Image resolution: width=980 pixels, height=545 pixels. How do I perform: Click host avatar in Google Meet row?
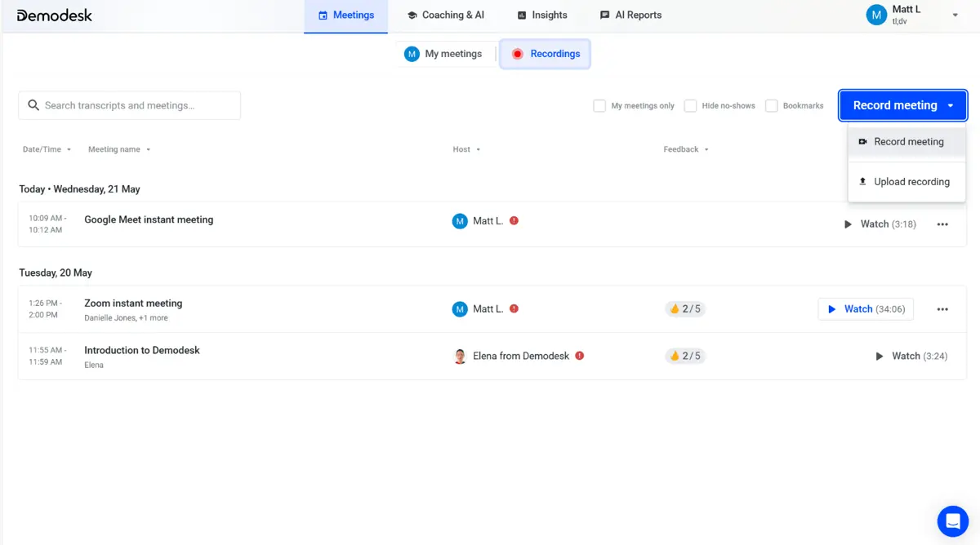pos(460,221)
